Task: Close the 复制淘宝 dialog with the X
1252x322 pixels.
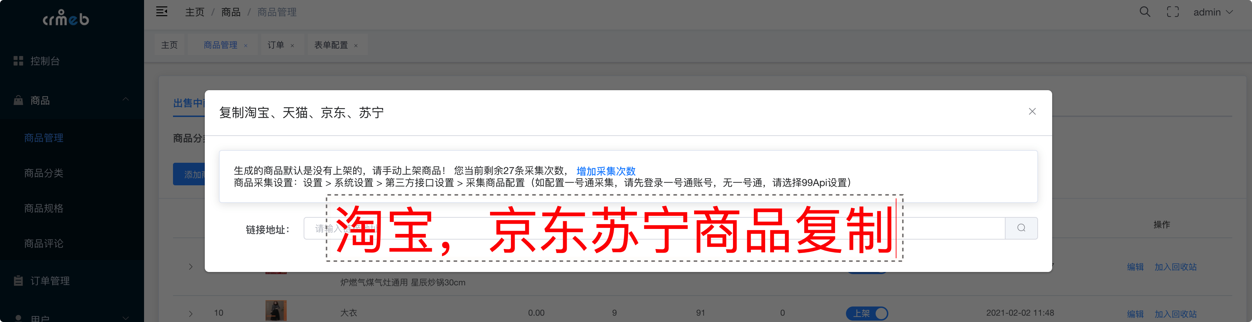Action: pyautogui.click(x=1032, y=111)
